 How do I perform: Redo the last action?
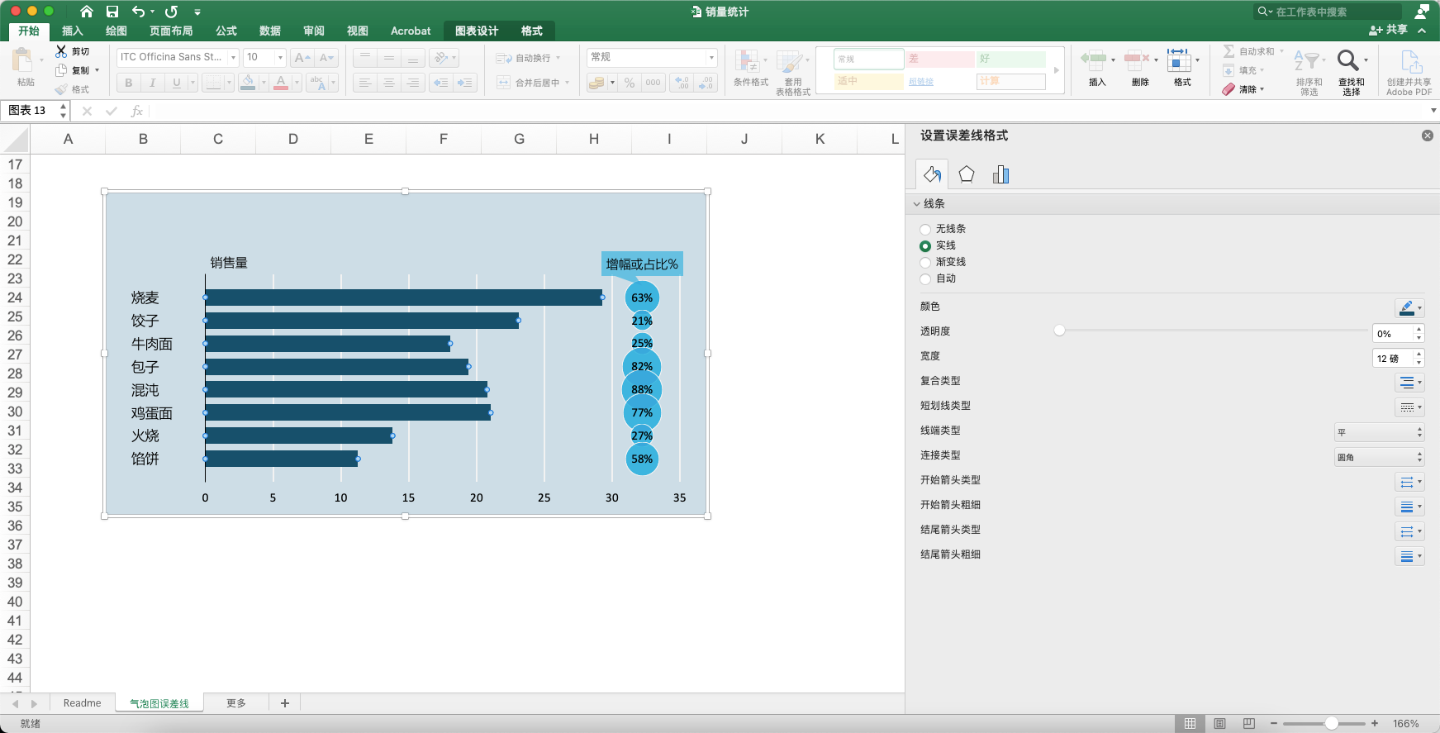coord(171,12)
